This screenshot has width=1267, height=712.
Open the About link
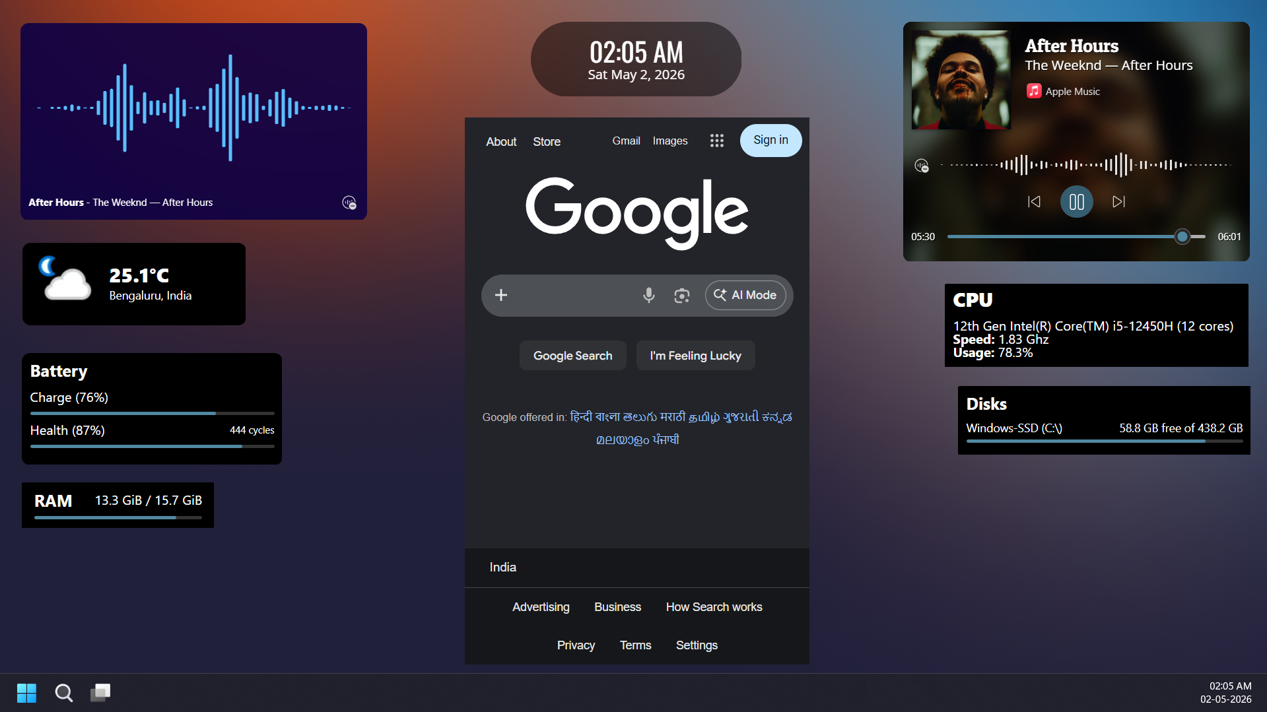coord(501,142)
